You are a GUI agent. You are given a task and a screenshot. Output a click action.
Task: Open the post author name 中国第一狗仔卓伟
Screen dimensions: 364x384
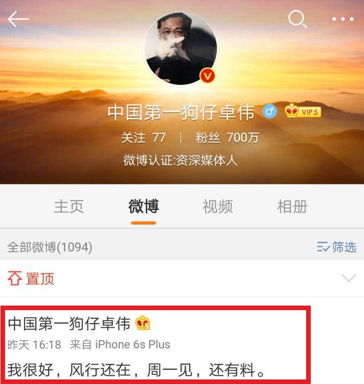[69, 323]
